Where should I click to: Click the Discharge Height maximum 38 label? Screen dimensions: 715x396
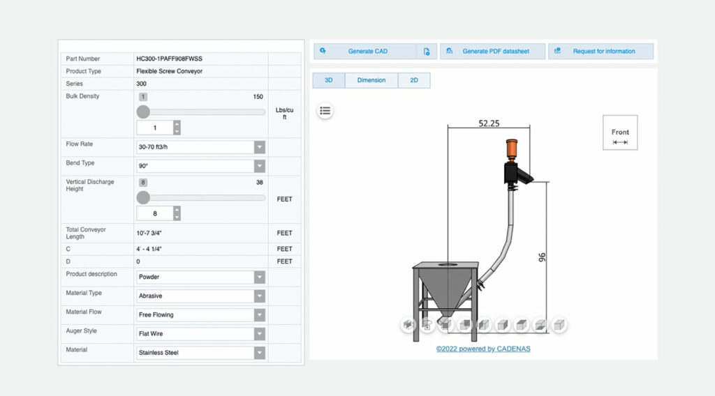click(260, 182)
